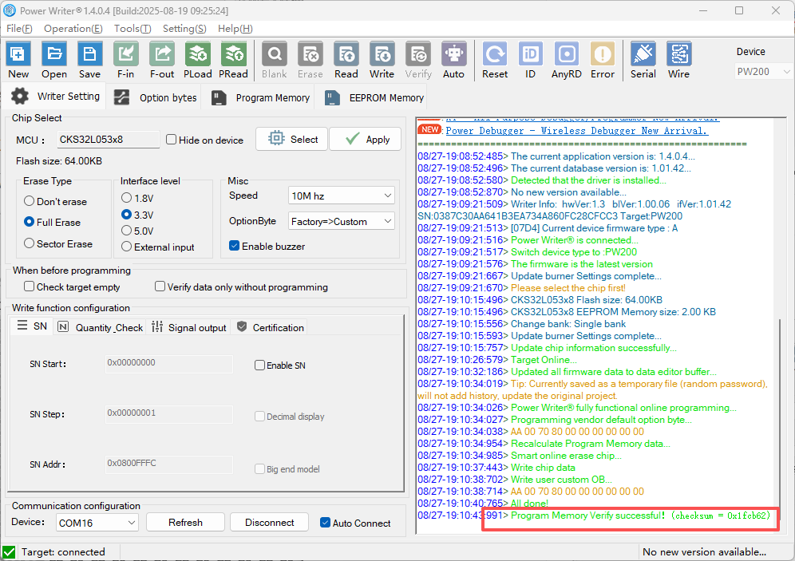Tick Verify data only without programming
The height and width of the screenshot is (561, 795).
pyautogui.click(x=160, y=286)
